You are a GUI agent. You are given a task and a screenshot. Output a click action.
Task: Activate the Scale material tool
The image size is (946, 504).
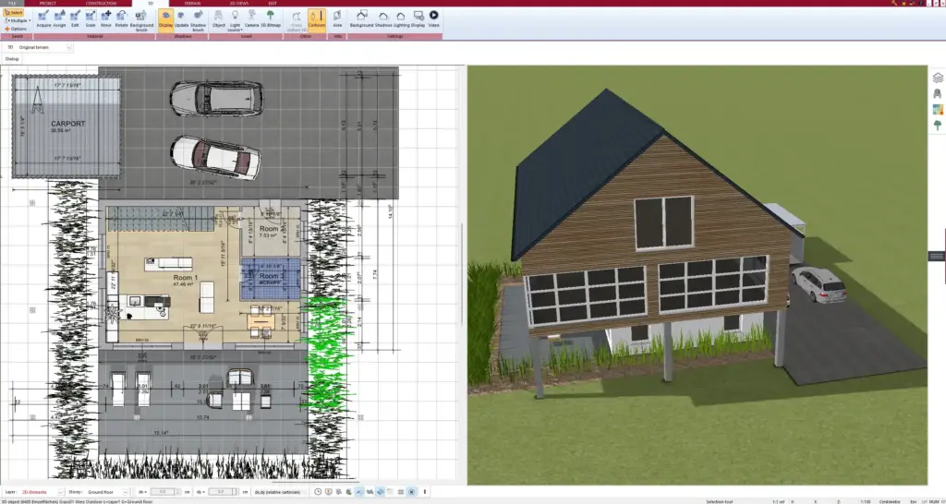click(91, 18)
